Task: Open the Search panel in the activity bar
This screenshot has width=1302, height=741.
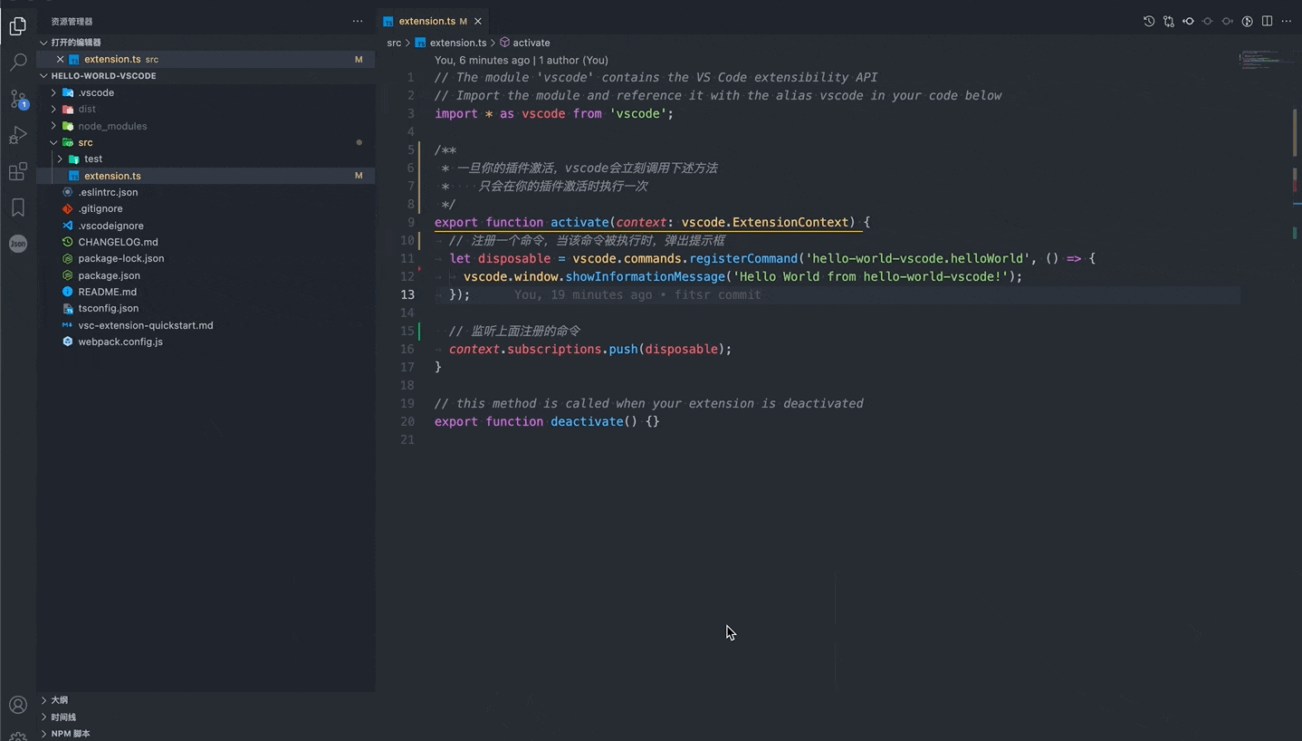Action: pos(18,62)
